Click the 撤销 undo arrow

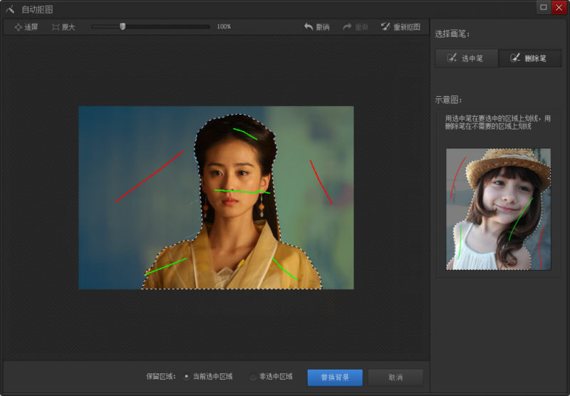(x=309, y=27)
